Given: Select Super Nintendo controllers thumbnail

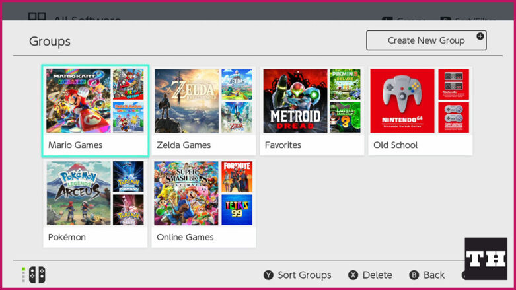Looking at the screenshot, I should pos(453,118).
